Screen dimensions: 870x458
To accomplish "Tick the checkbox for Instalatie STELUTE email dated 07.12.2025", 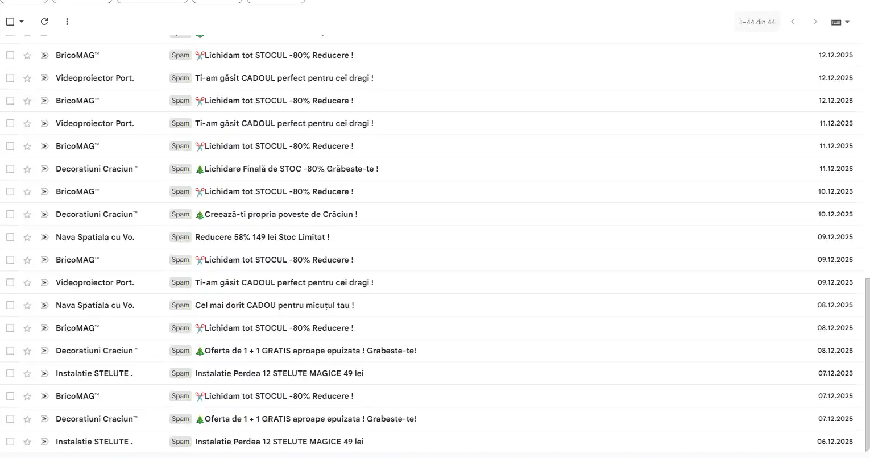I will tap(10, 373).
